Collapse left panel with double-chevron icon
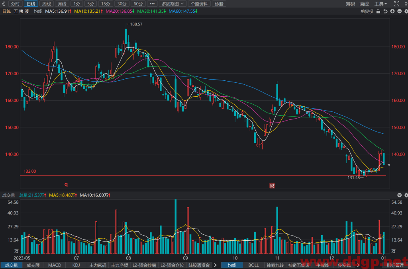The height and width of the screenshot is (269, 408). [x=4, y=4]
